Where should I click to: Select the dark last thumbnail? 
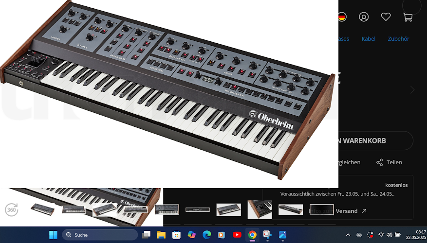click(x=322, y=210)
